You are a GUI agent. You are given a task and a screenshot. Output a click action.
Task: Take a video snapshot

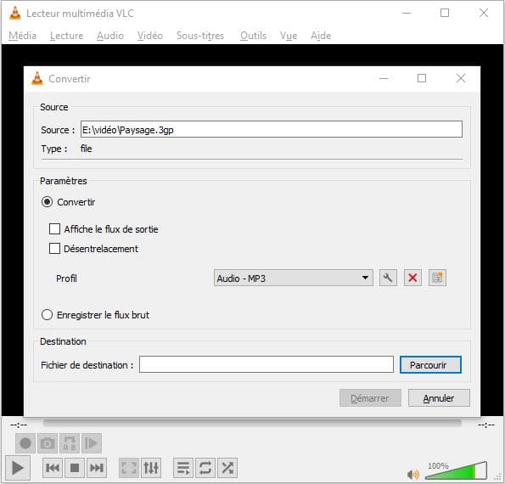tap(48, 443)
